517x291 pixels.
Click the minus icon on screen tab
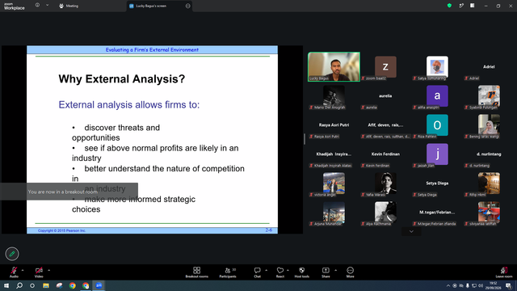(188, 6)
